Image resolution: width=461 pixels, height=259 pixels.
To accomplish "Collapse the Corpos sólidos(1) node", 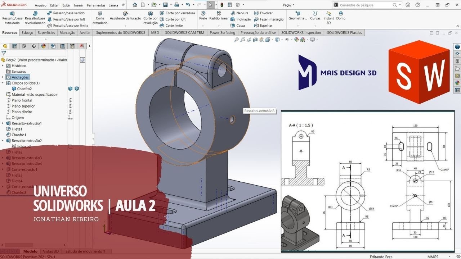I will 3,83.
